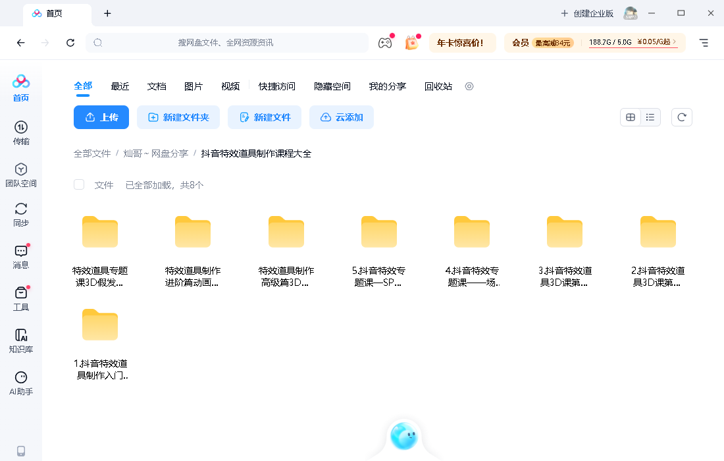Select folder 特效道具制作进阶篇动画
724x461 pixels.
coord(193,251)
